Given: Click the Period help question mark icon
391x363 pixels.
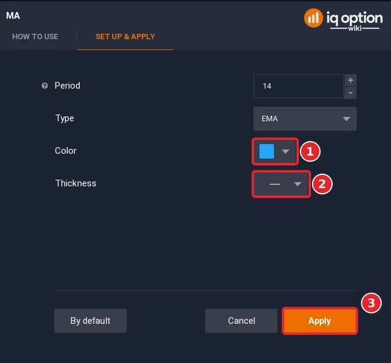Looking at the screenshot, I should coord(45,86).
